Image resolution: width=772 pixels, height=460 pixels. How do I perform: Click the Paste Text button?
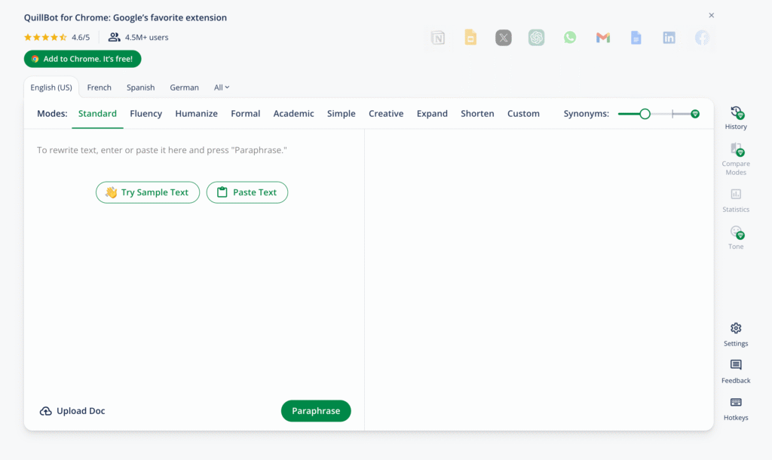coord(247,192)
